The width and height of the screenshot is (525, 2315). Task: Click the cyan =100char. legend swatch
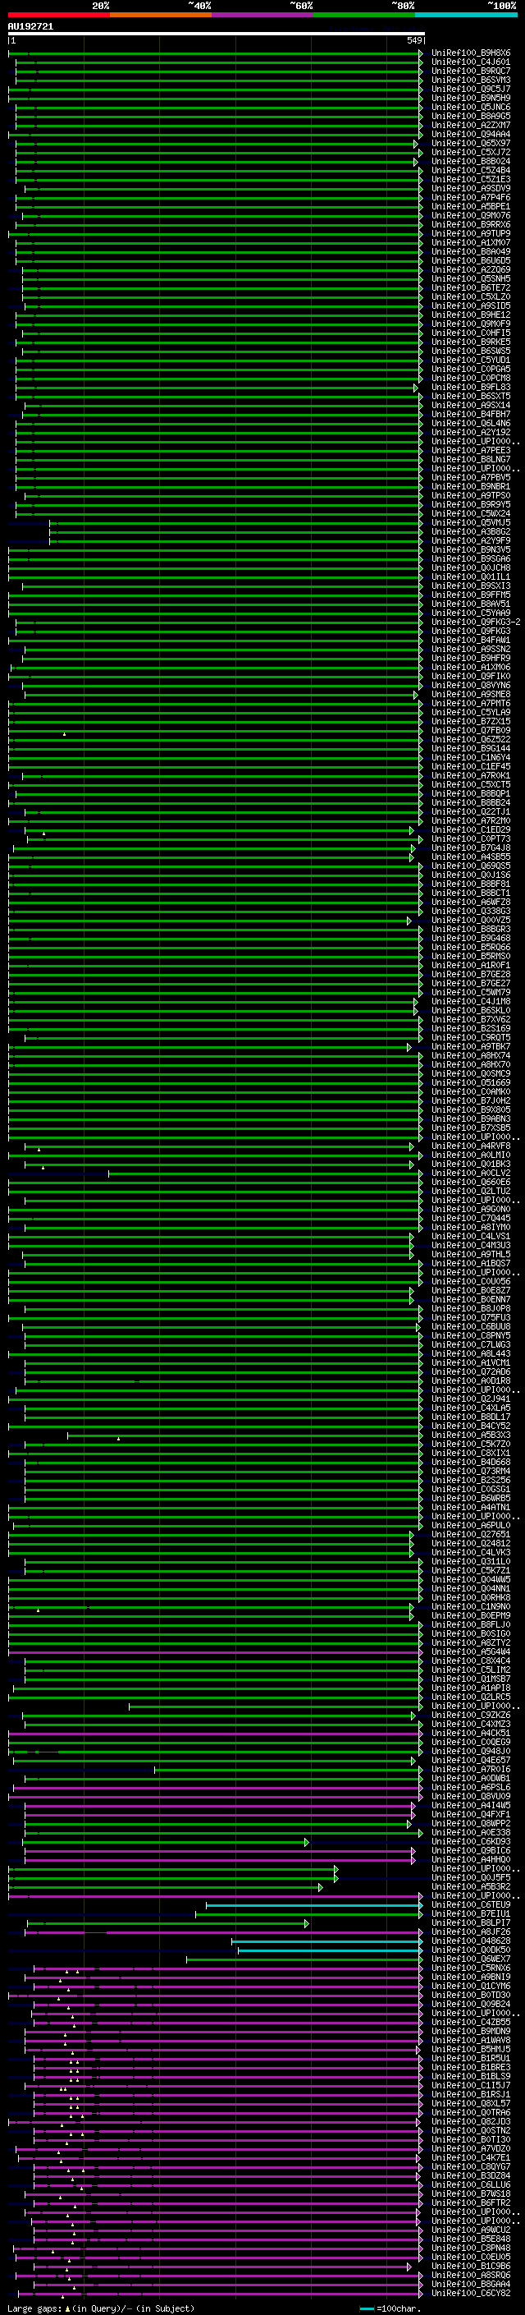tap(367, 2308)
